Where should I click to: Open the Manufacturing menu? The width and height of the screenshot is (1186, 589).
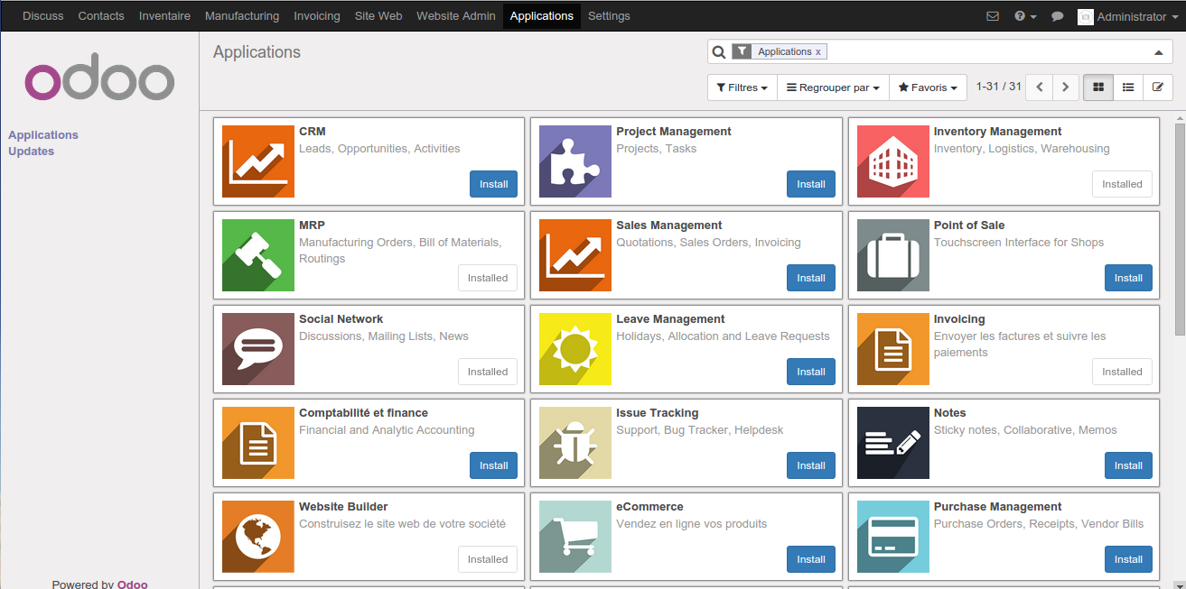point(242,16)
